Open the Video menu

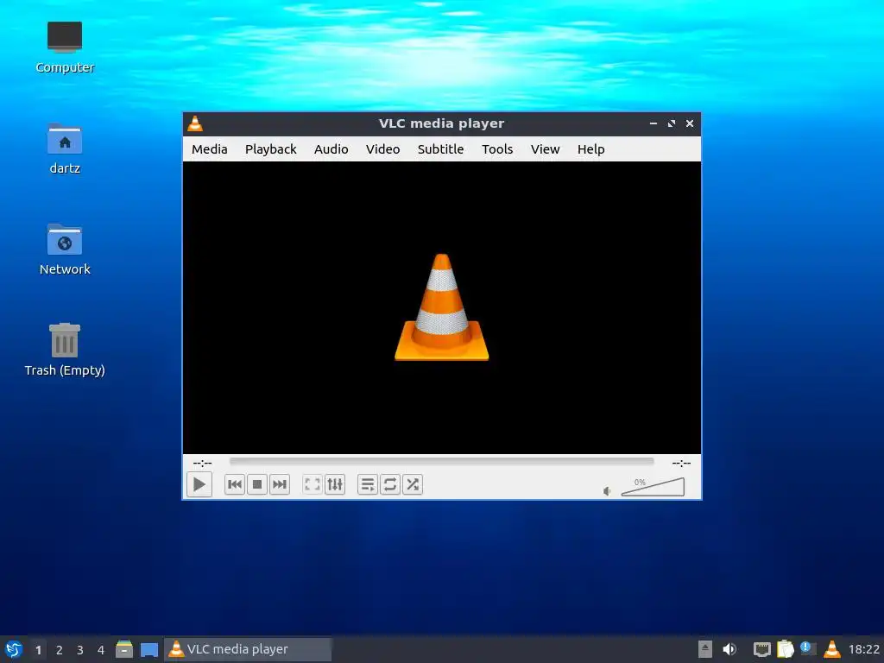[382, 149]
